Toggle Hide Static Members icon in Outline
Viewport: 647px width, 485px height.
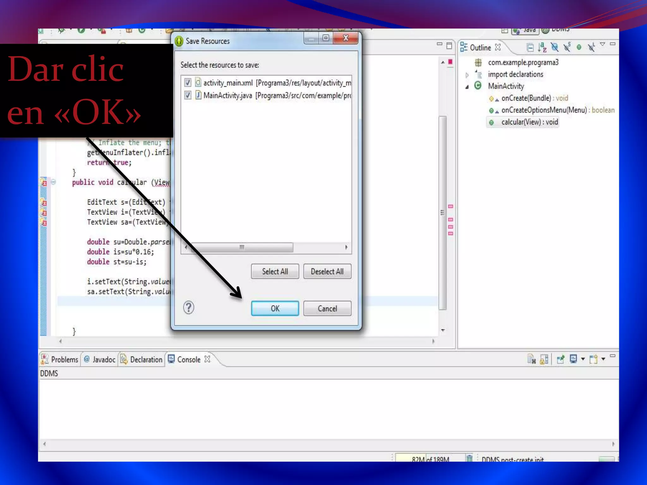click(x=567, y=47)
